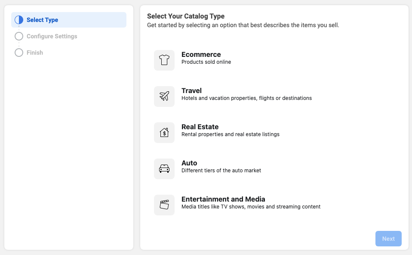412x255 pixels.
Task: Click the Finish step circle
Action: pyautogui.click(x=19, y=53)
